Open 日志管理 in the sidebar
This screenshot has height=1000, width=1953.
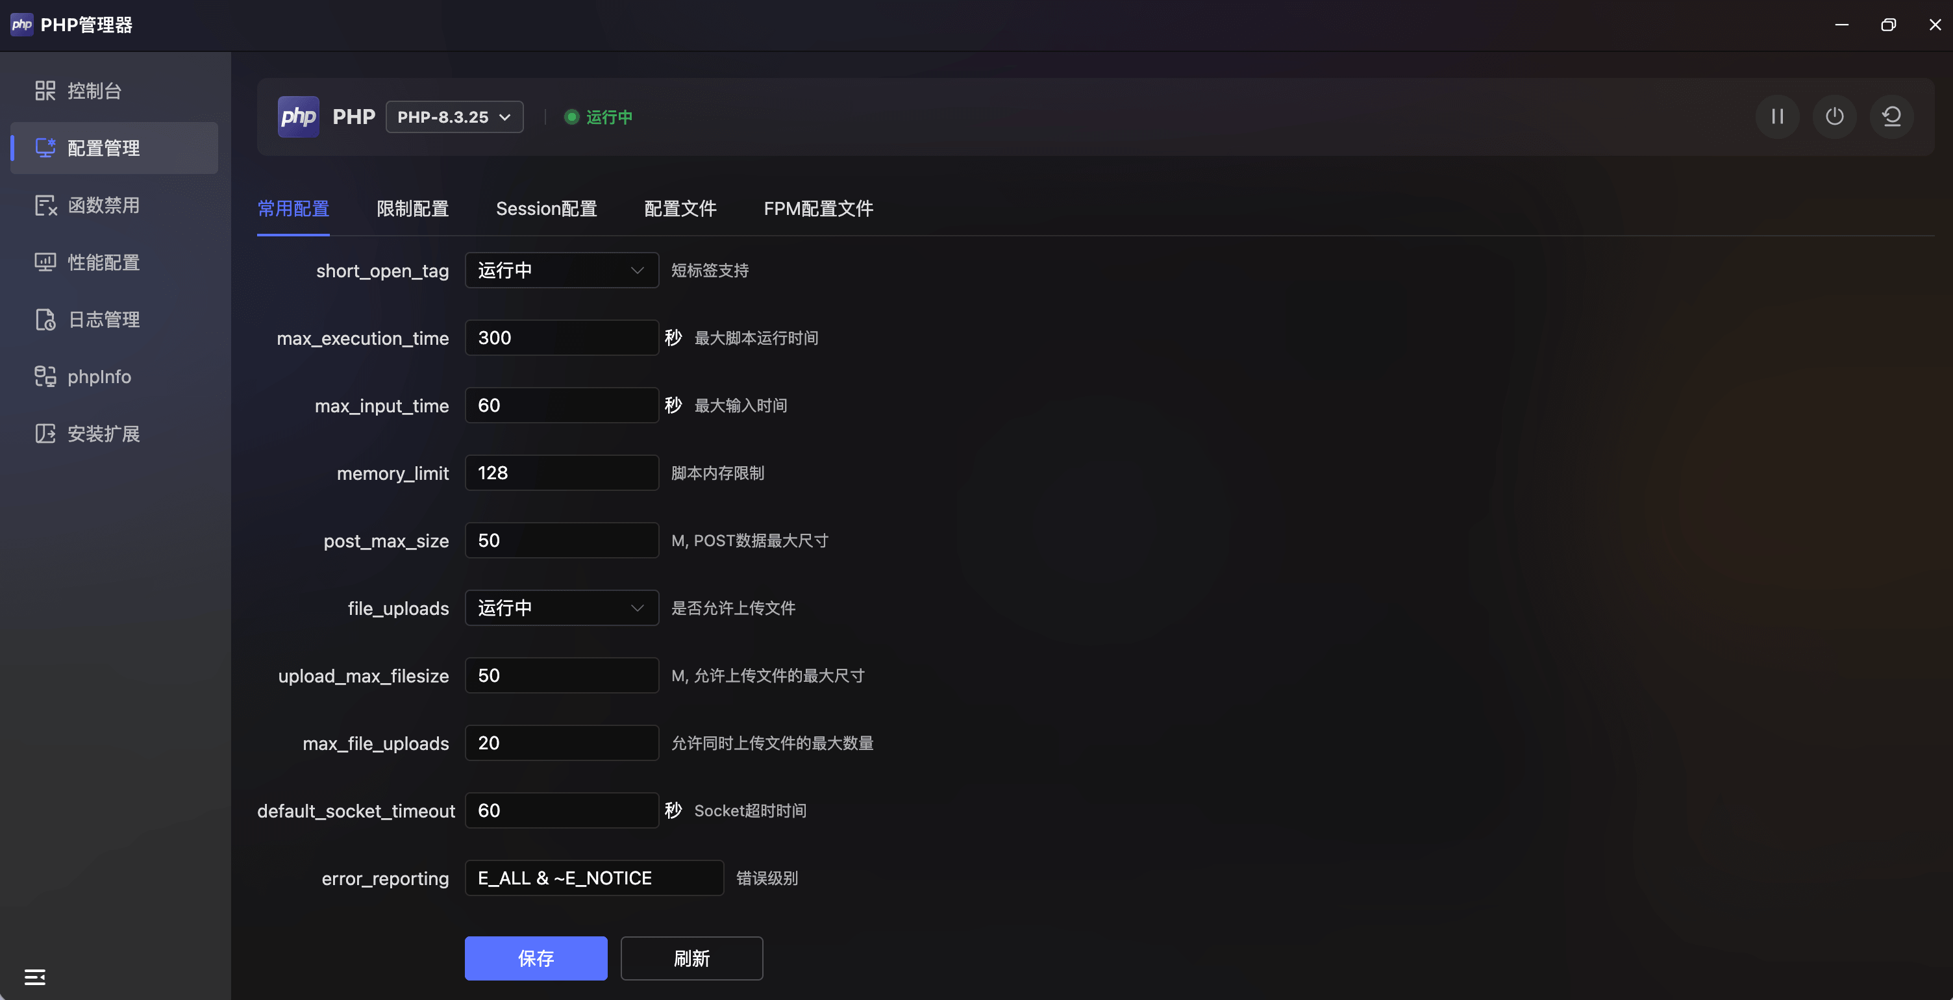[114, 319]
